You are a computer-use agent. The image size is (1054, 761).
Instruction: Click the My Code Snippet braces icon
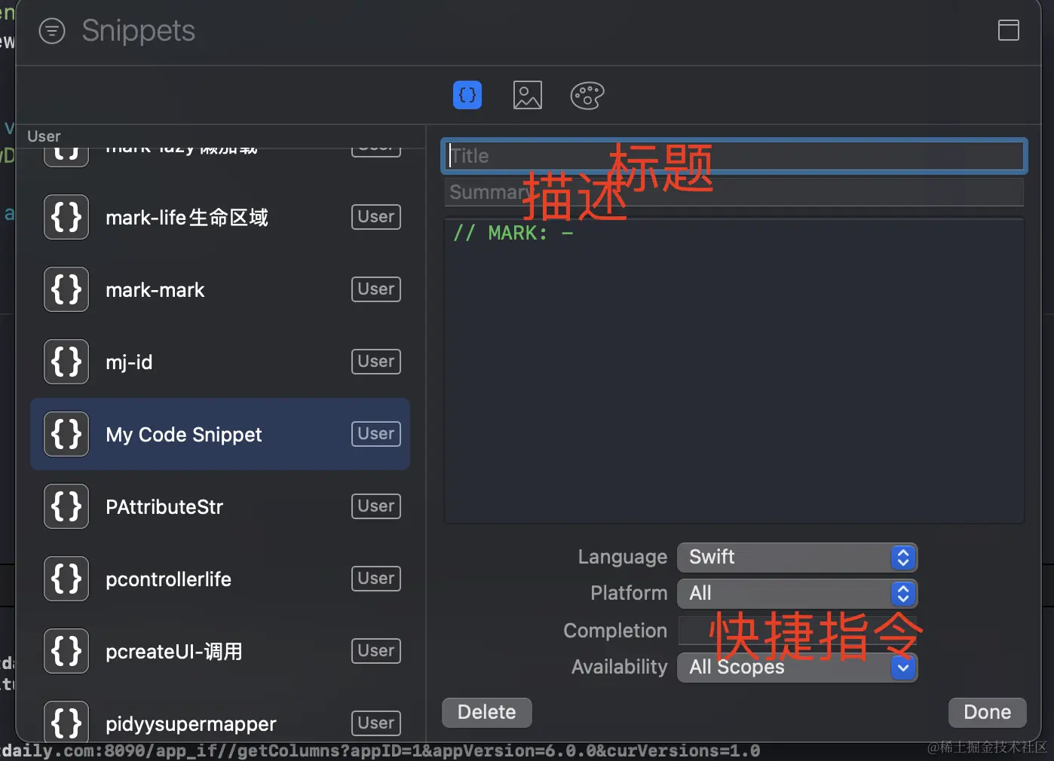[66, 434]
